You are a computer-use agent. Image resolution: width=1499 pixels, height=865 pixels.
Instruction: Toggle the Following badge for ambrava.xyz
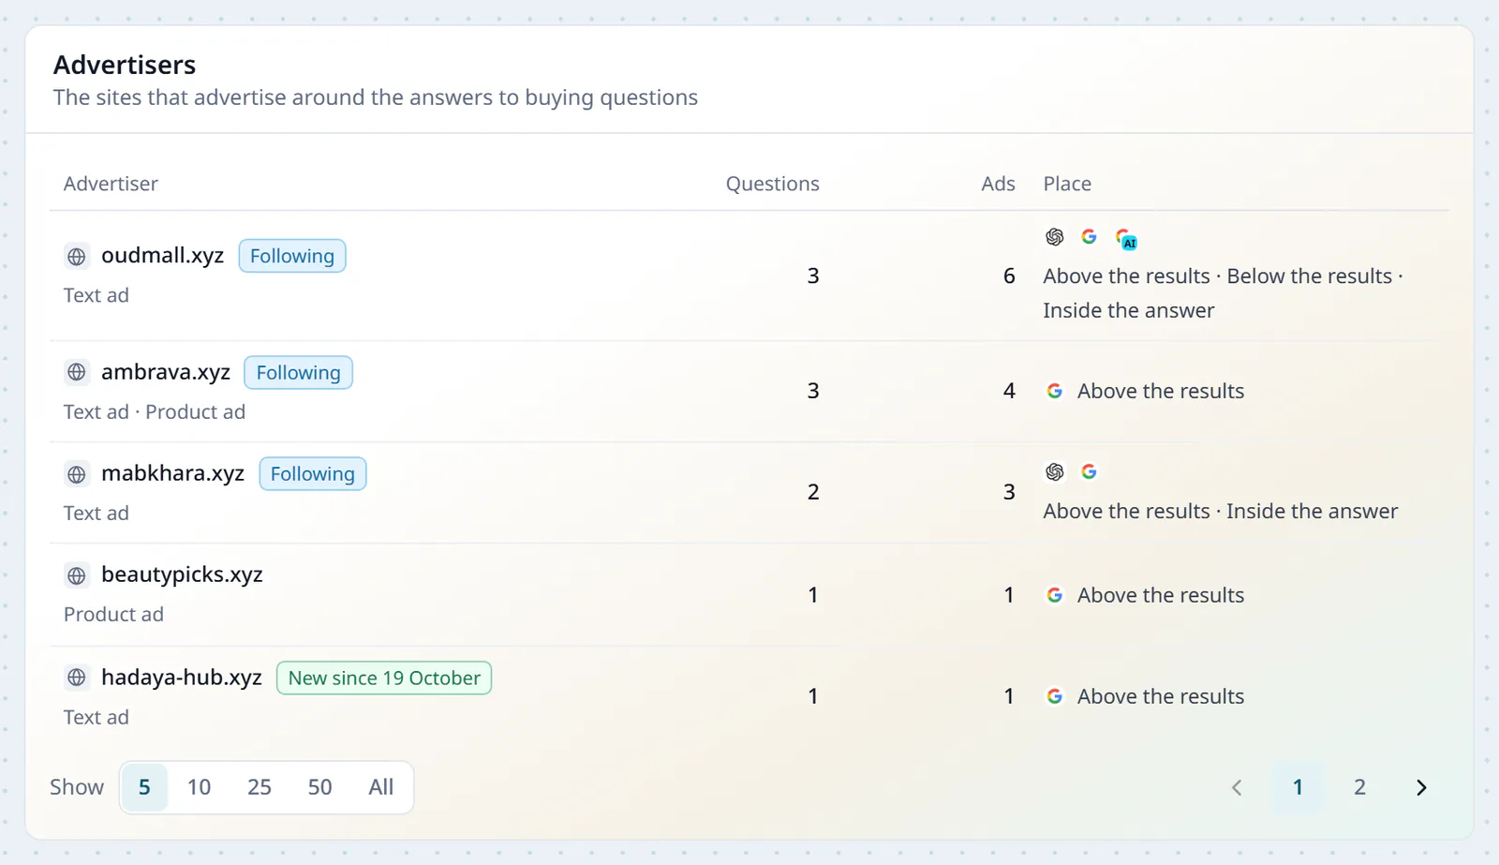[x=298, y=373]
